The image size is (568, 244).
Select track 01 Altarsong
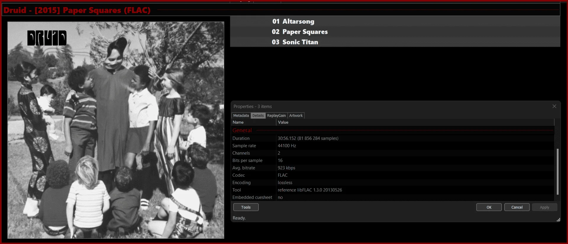[395, 21]
